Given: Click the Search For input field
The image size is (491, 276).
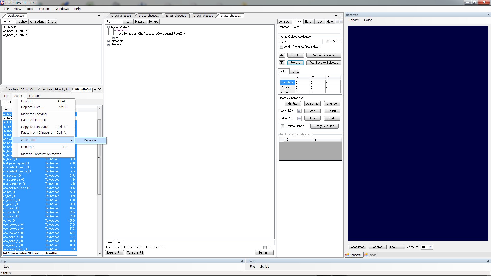Looking at the screenshot, I should 198,242.
